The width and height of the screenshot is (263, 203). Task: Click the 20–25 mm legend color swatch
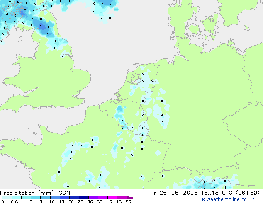(x=74, y=198)
